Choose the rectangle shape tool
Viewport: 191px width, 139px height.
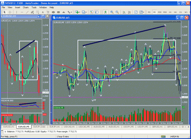[58, 12]
